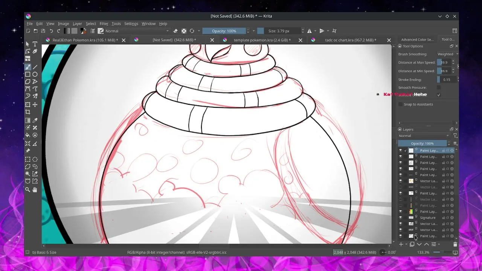Select the Rectangle tool
The height and width of the screenshot is (271, 482).
[x=28, y=75]
